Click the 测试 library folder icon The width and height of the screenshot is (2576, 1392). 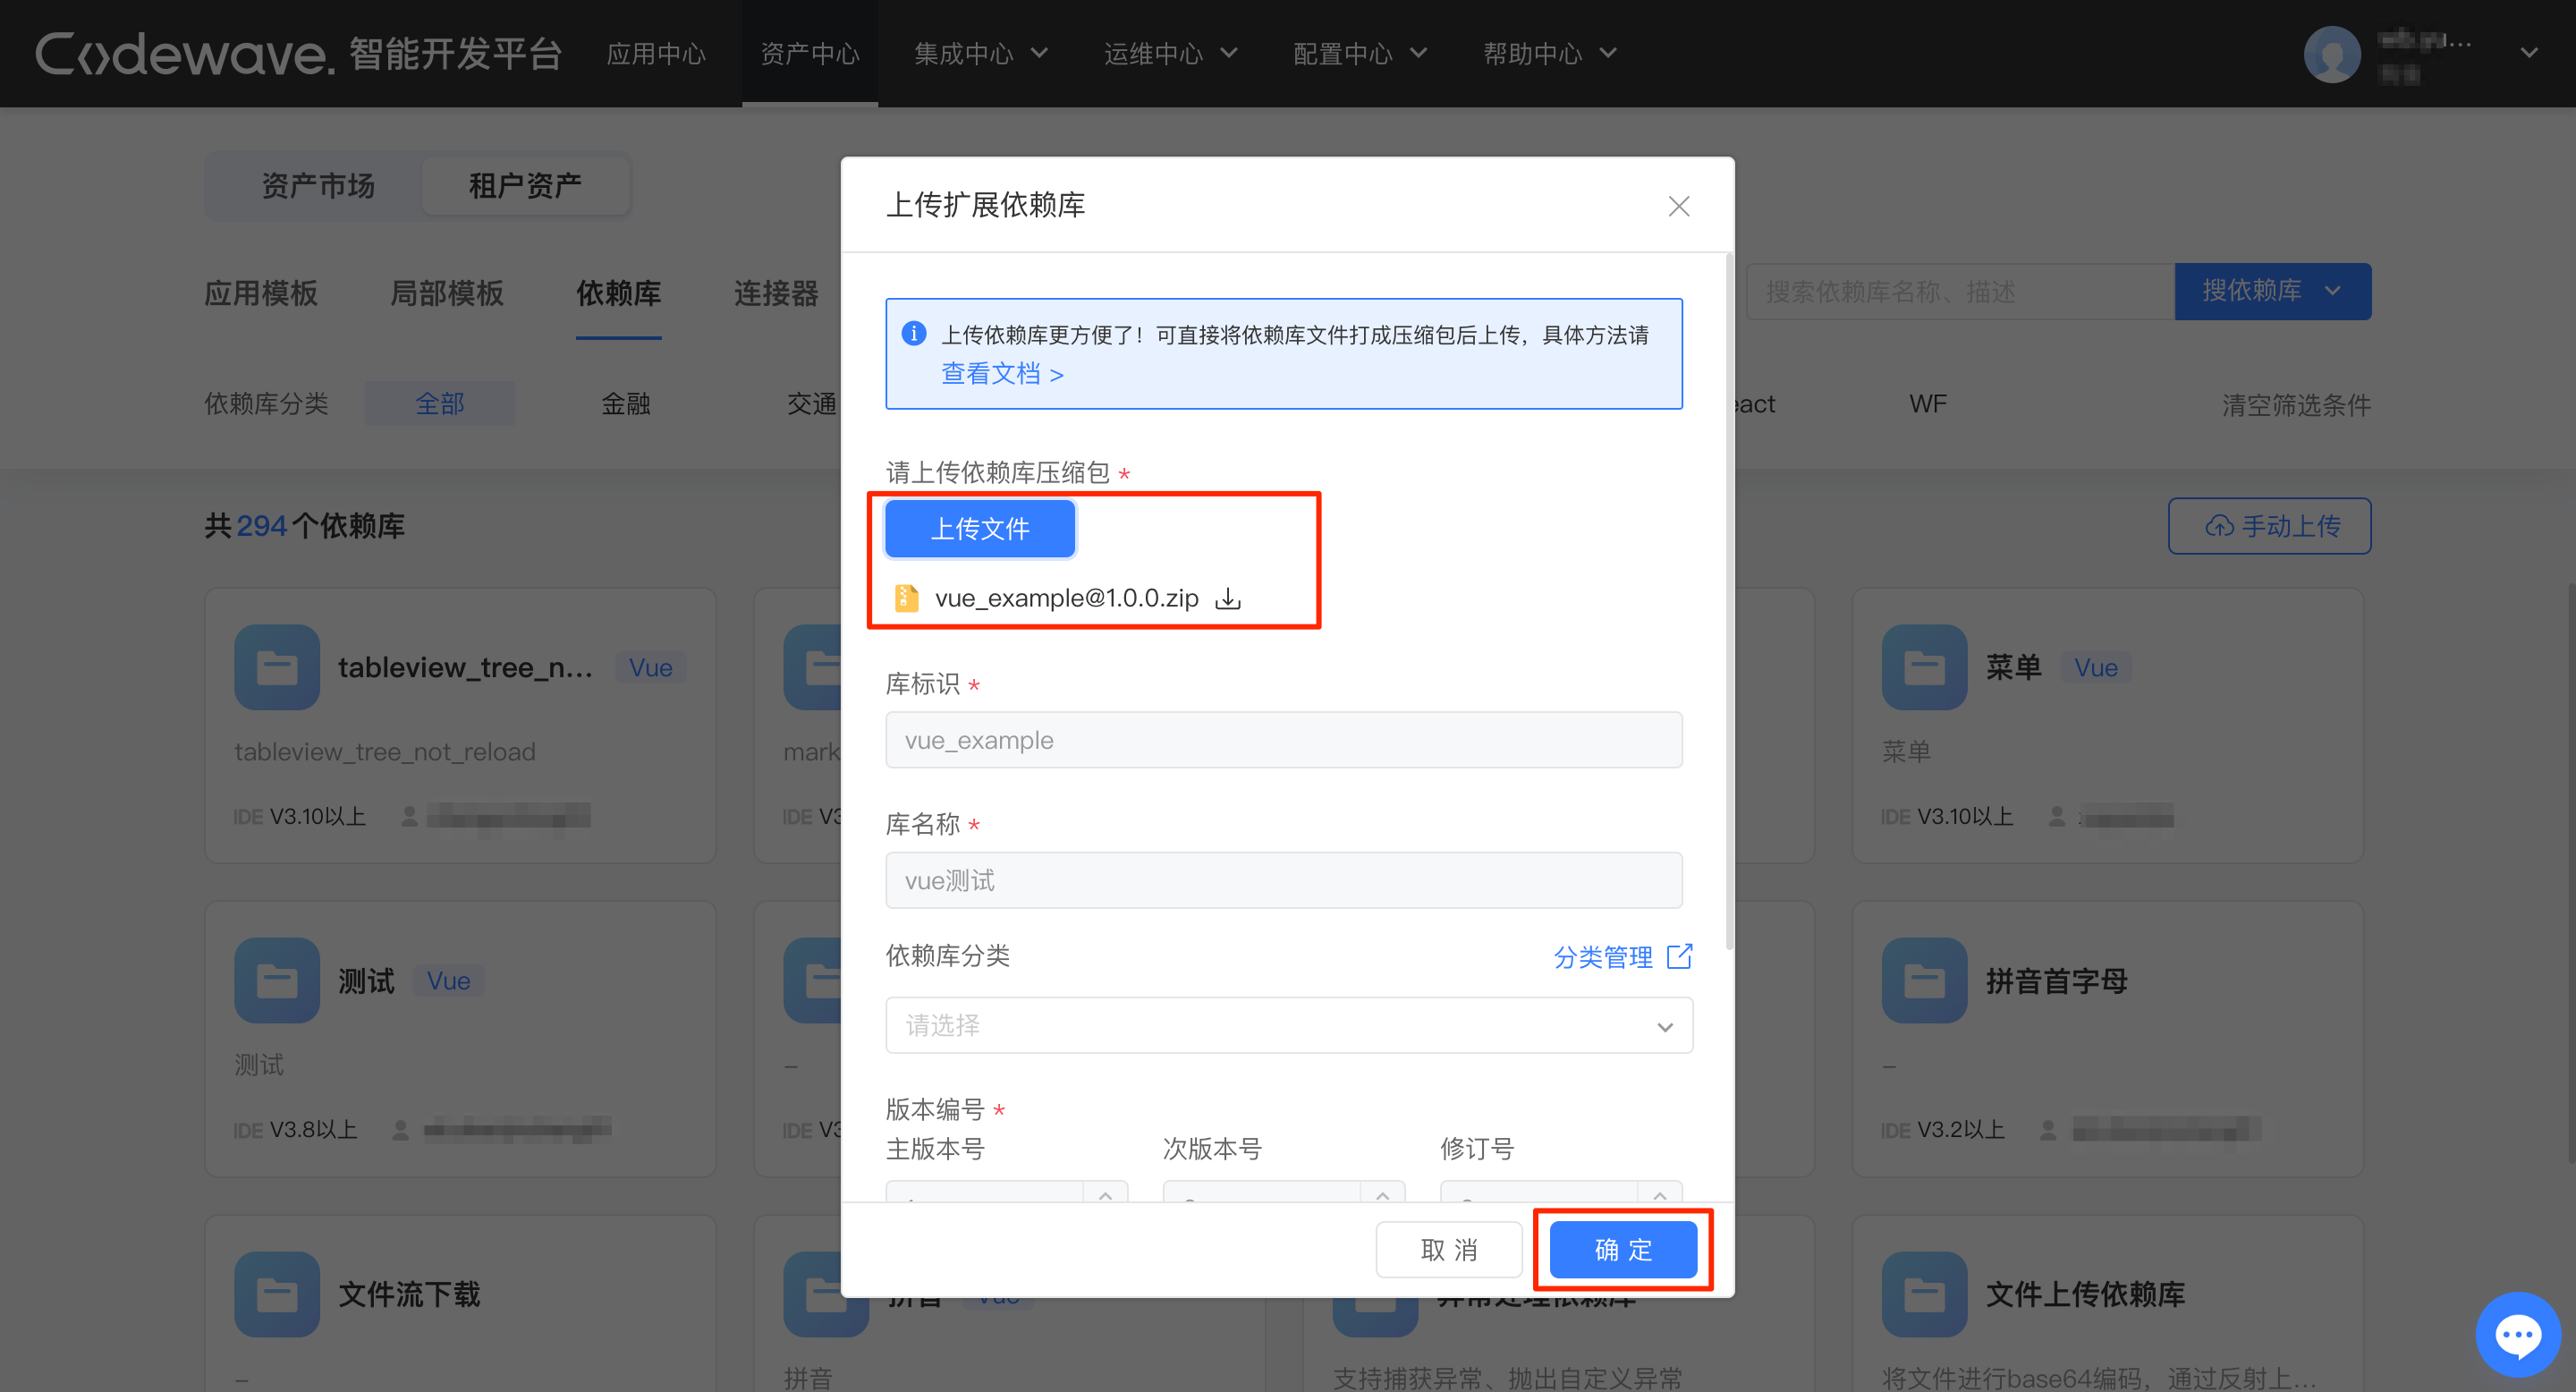click(277, 980)
